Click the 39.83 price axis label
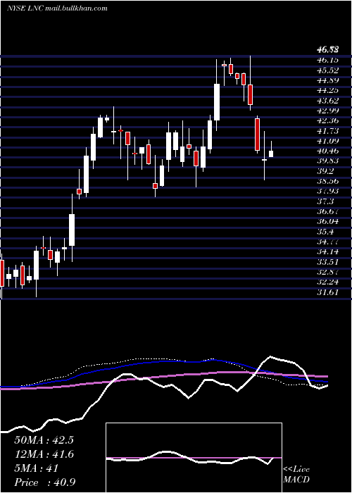 (327, 161)
